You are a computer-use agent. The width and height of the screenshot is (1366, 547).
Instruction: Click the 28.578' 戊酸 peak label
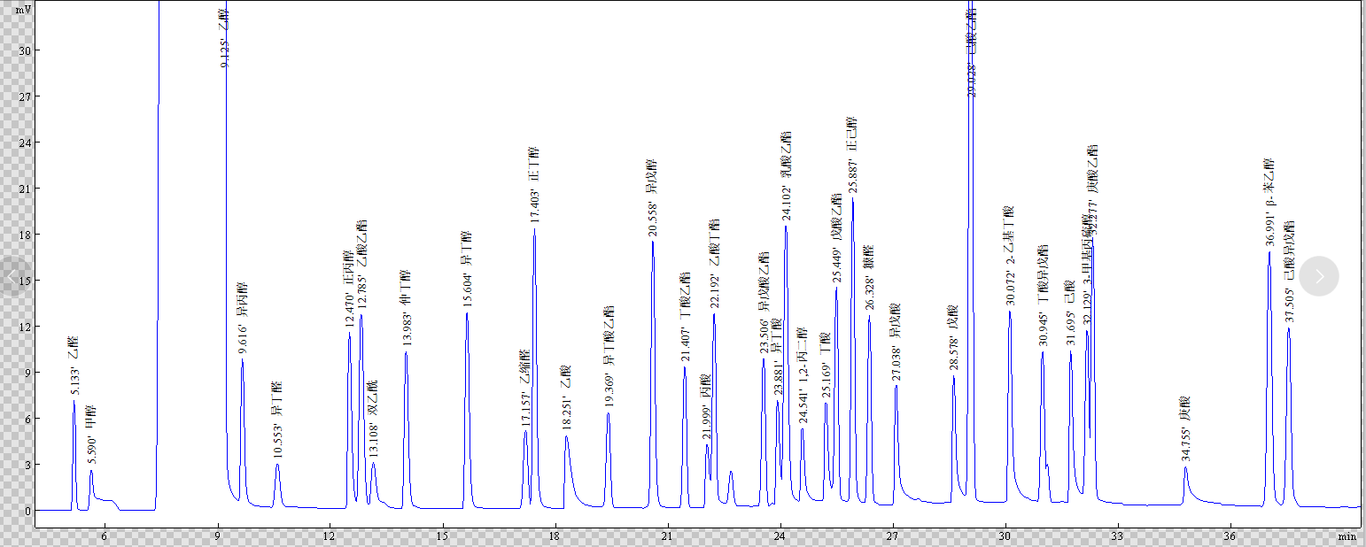[954, 337]
